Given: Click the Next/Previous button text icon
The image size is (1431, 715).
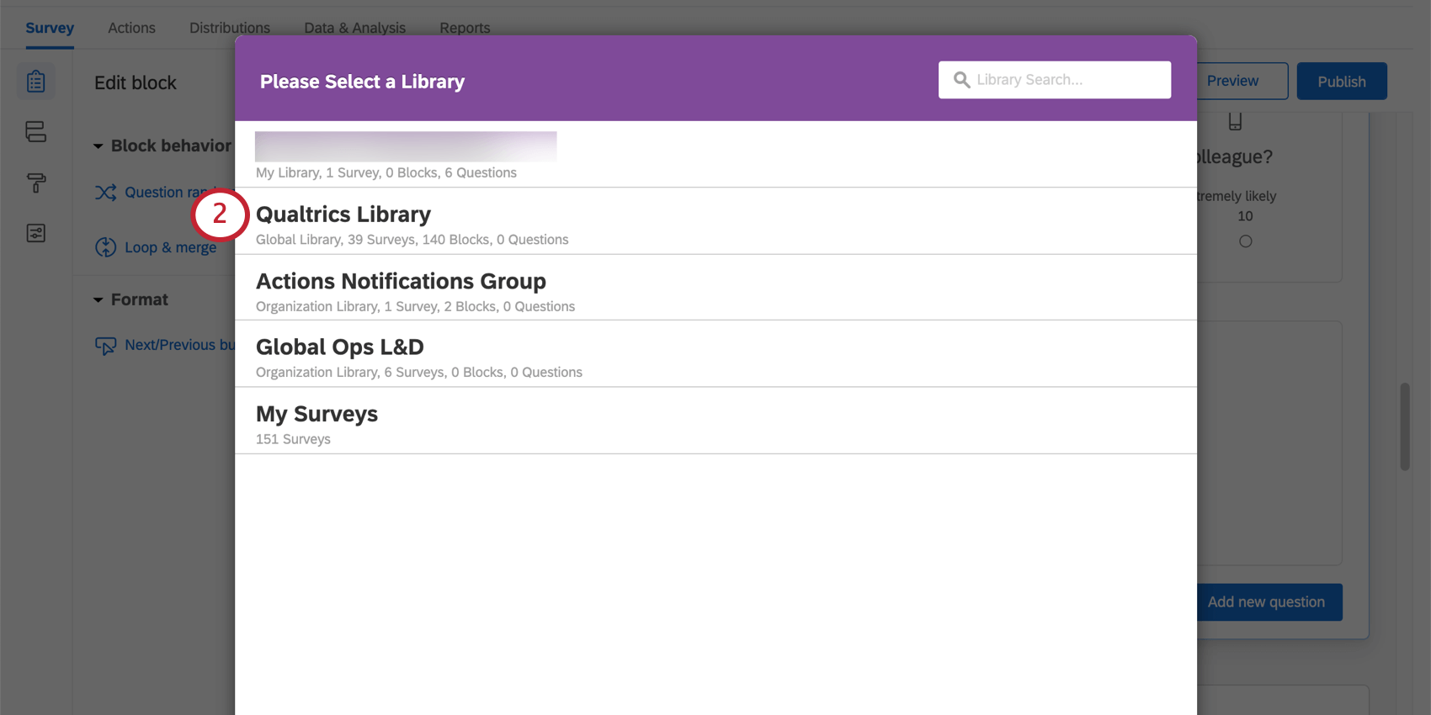Looking at the screenshot, I should (x=105, y=346).
